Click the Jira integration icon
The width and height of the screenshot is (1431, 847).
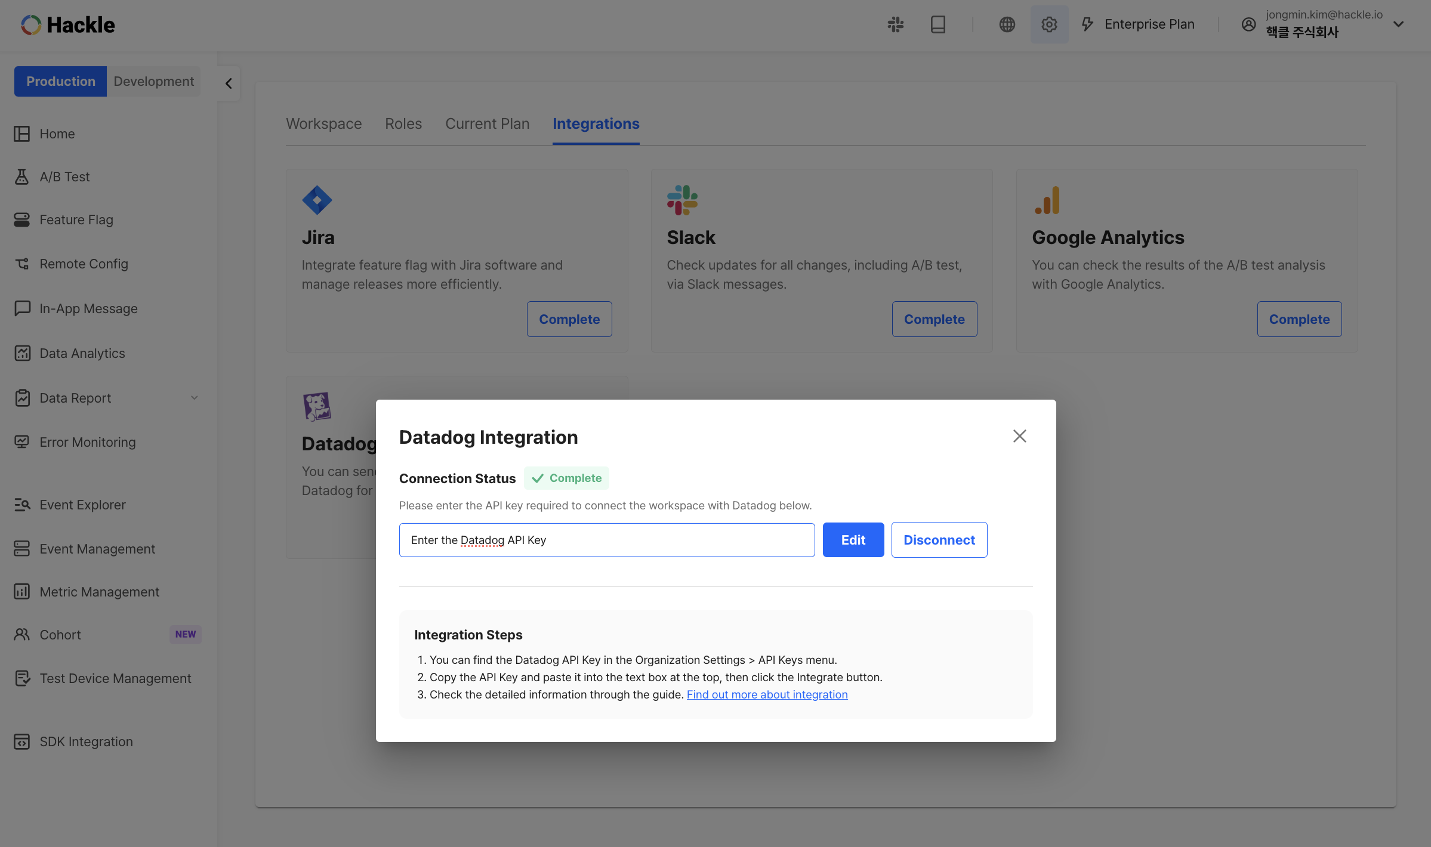(316, 199)
